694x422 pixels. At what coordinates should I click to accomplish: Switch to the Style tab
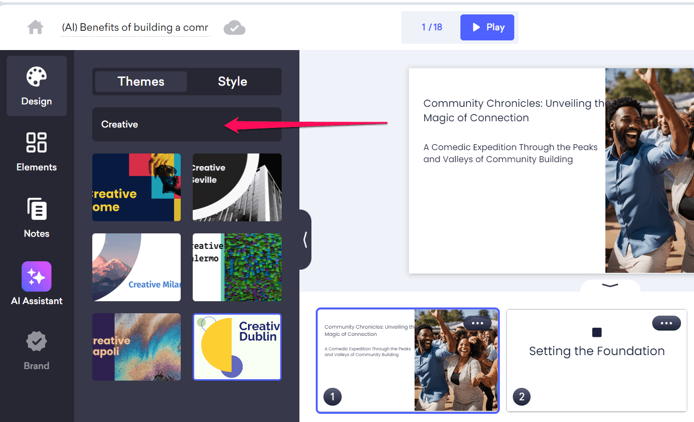coord(232,81)
